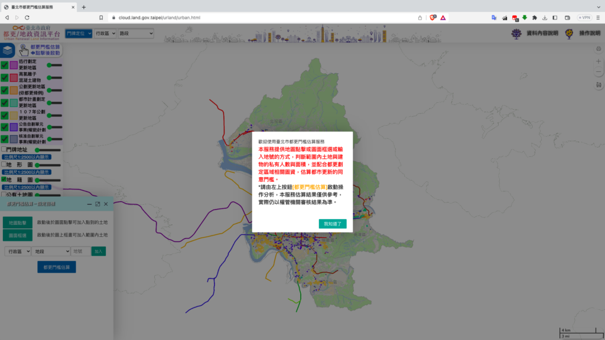
Task: Select the 臺北市都更門檻估算服務 browser tab
Action: pos(38,7)
